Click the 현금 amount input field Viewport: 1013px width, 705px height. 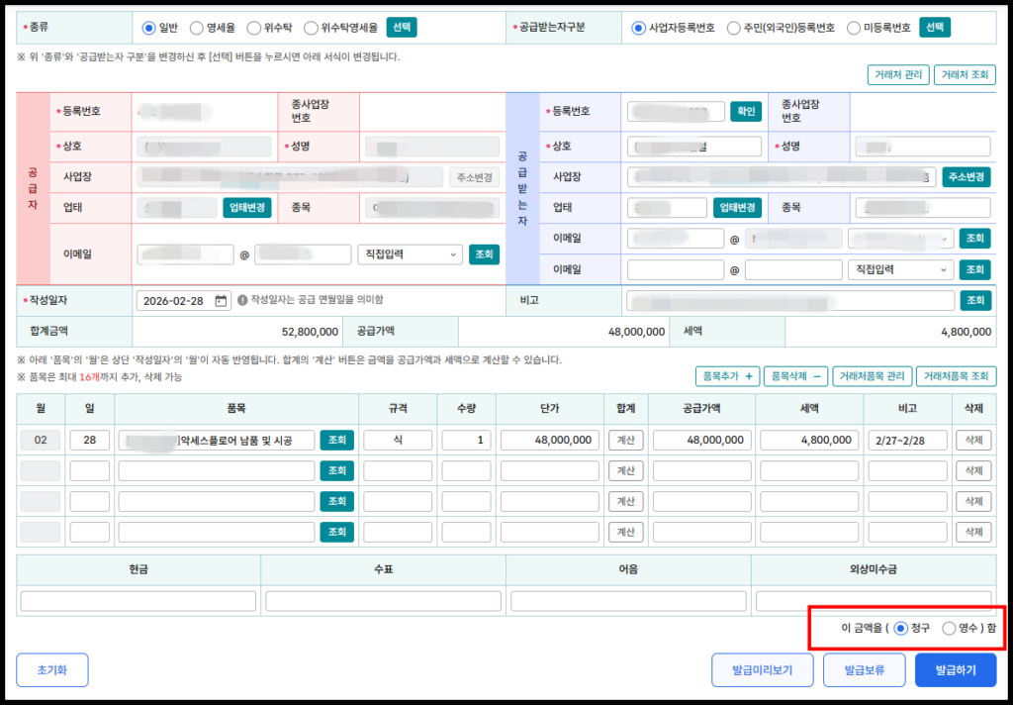(138, 601)
